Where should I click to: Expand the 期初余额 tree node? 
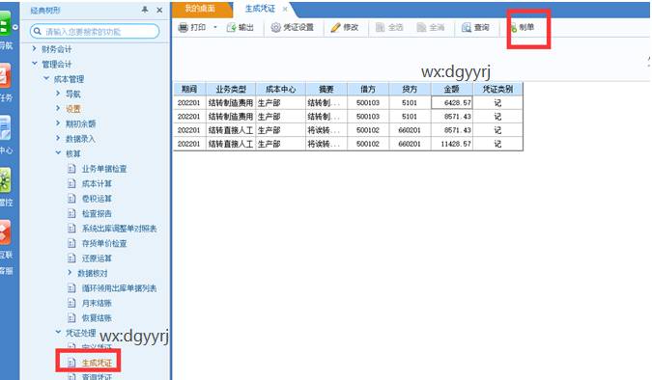coord(58,123)
